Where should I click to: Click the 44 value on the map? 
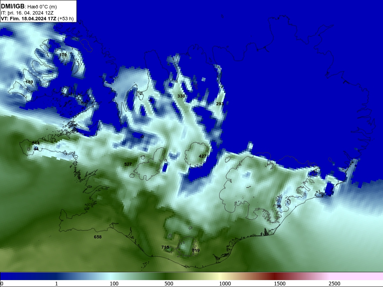(x=36, y=149)
